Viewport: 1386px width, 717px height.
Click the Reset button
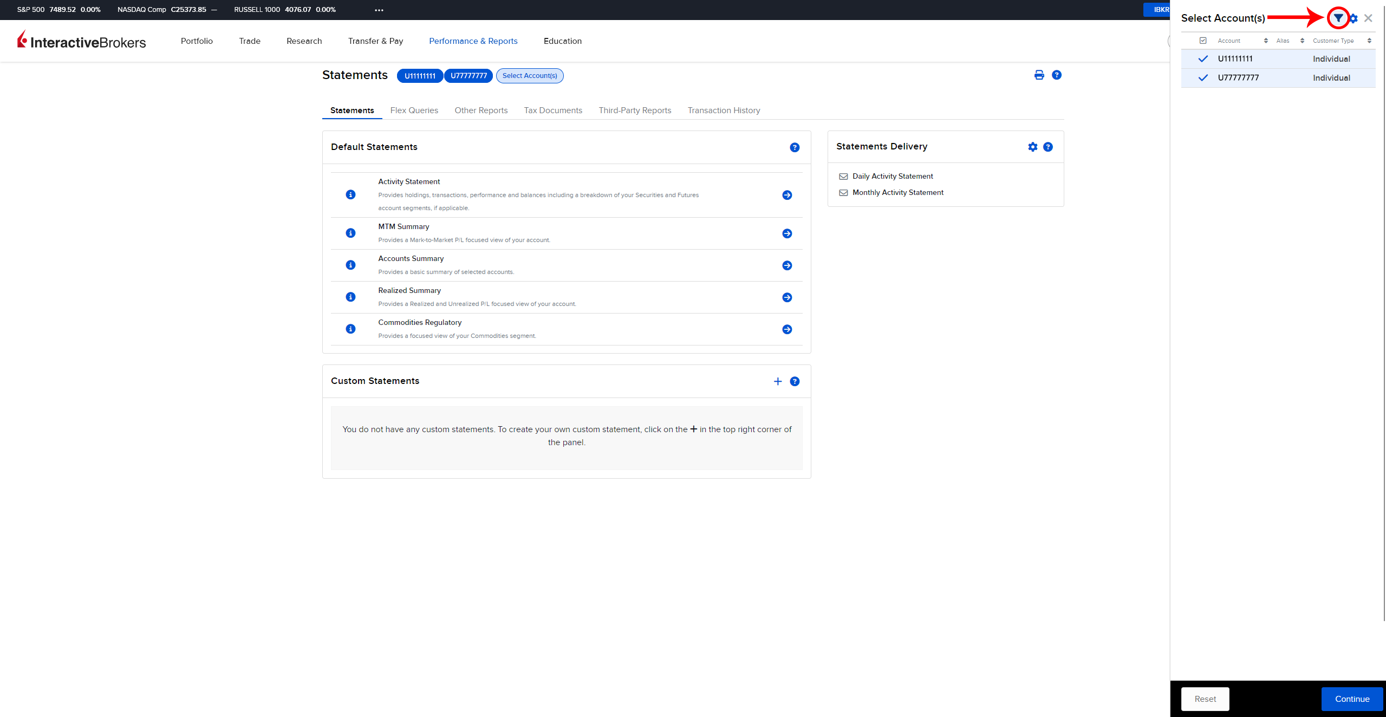[x=1205, y=699]
